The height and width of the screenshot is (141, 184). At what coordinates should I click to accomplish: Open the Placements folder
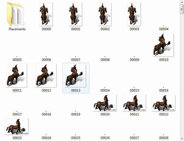pos(16,14)
